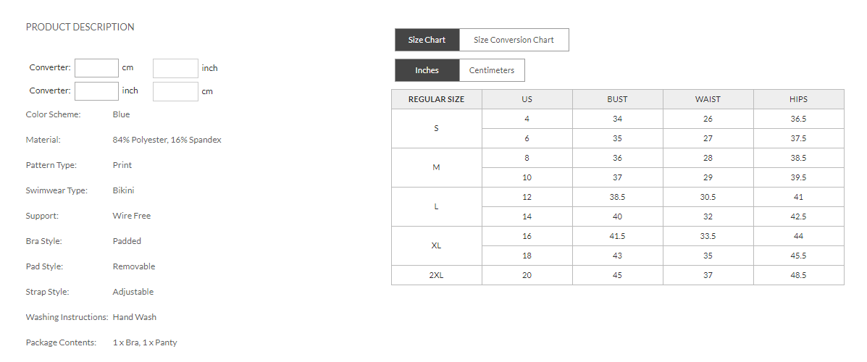The image size is (867, 362).
Task: Click the 48.5 hips value
Action: (798, 275)
